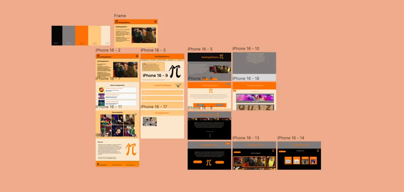Select frame label 'iPhone 16 - 17'
This screenshot has width=404, height=192.
(x=154, y=107)
